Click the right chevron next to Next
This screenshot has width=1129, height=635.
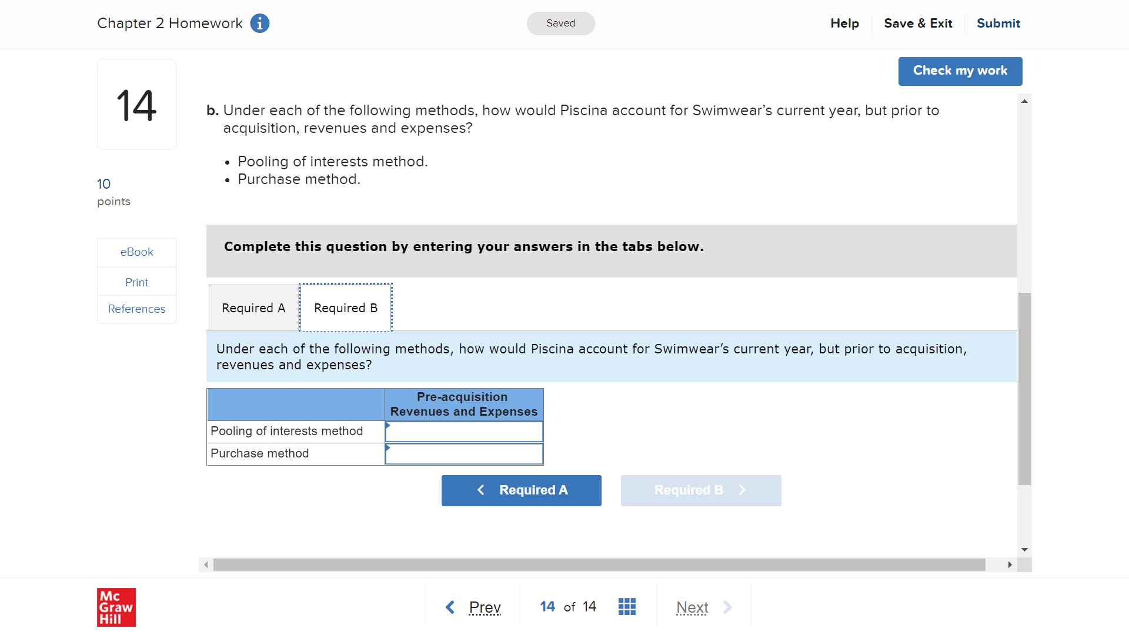tap(727, 607)
